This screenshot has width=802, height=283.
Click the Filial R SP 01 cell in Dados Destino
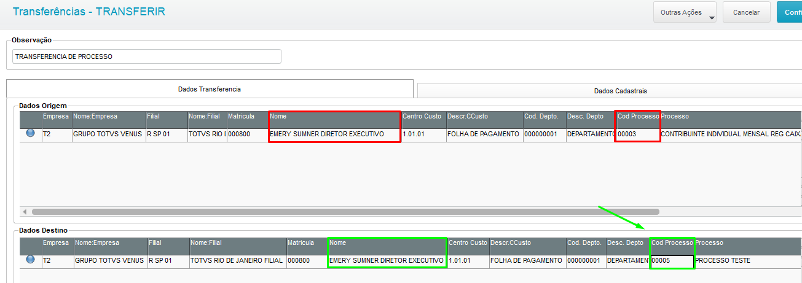pos(168,261)
